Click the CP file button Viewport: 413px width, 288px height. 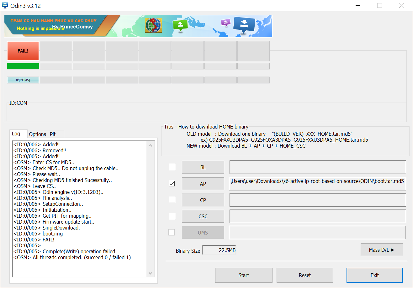click(203, 200)
